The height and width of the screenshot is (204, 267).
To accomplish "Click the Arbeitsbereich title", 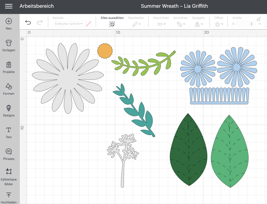I will click(37, 6).
